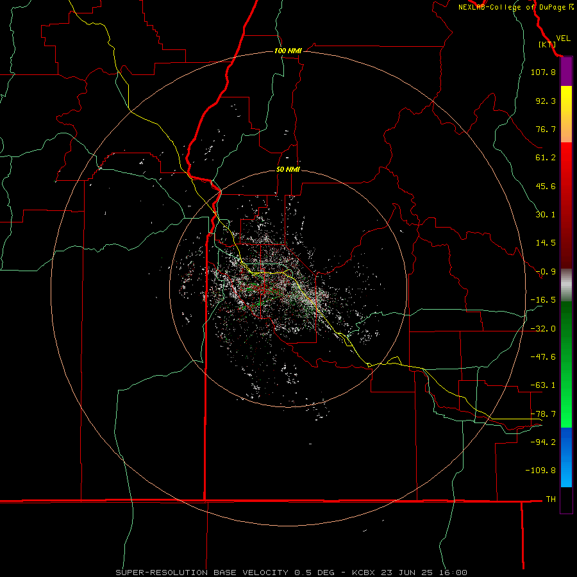Click the purple segment of the color bar
Viewport: 577px width, 577px height.
[x=566, y=71]
